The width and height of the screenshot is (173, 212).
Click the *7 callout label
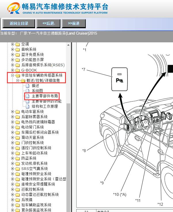83,69
